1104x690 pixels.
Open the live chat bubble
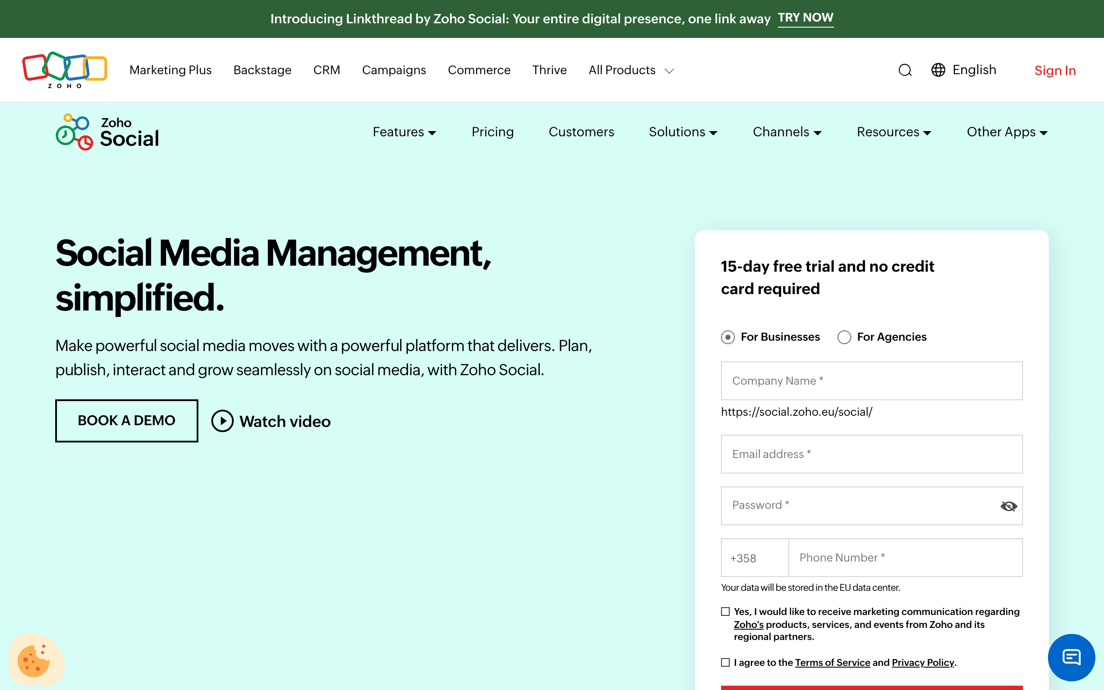1071,657
